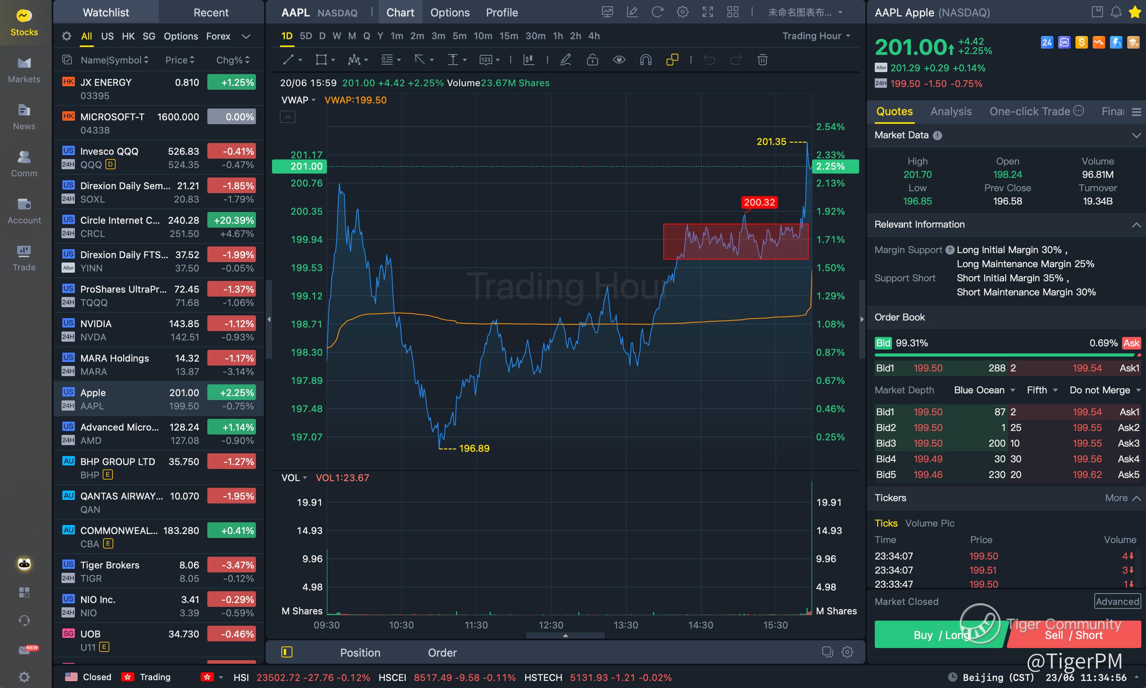Click the chart panel divider handle
Viewport: 1146px width, 688px height.
[565, 635]
